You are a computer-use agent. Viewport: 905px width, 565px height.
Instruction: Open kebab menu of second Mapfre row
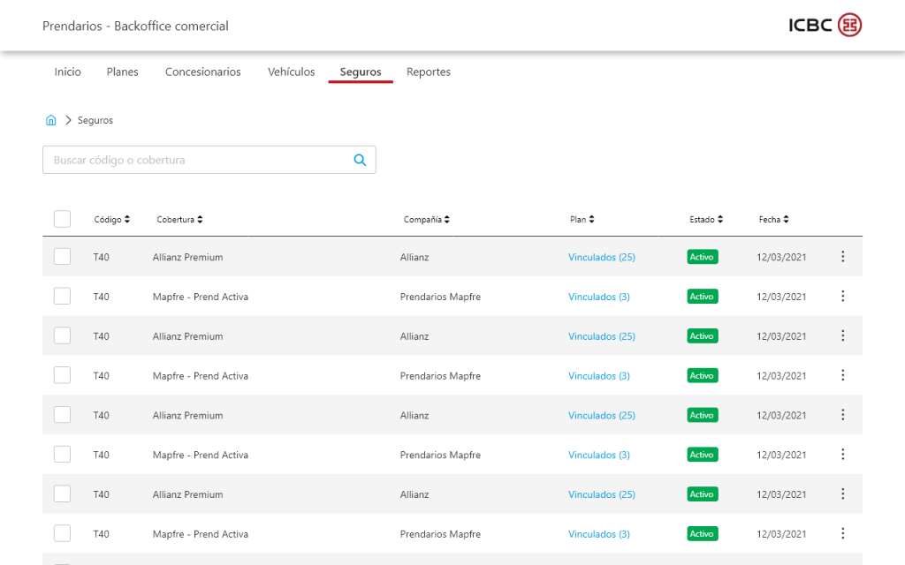842,375
